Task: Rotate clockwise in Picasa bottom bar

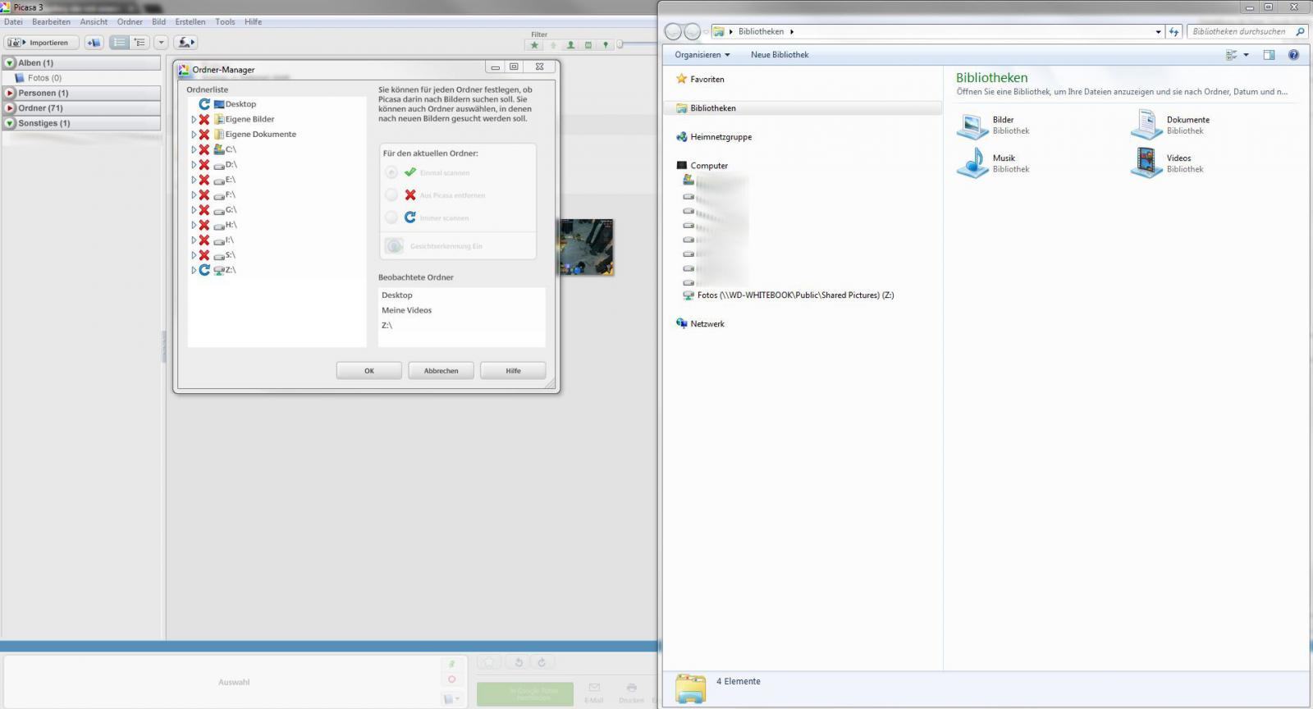Action: tap(542, 662)
